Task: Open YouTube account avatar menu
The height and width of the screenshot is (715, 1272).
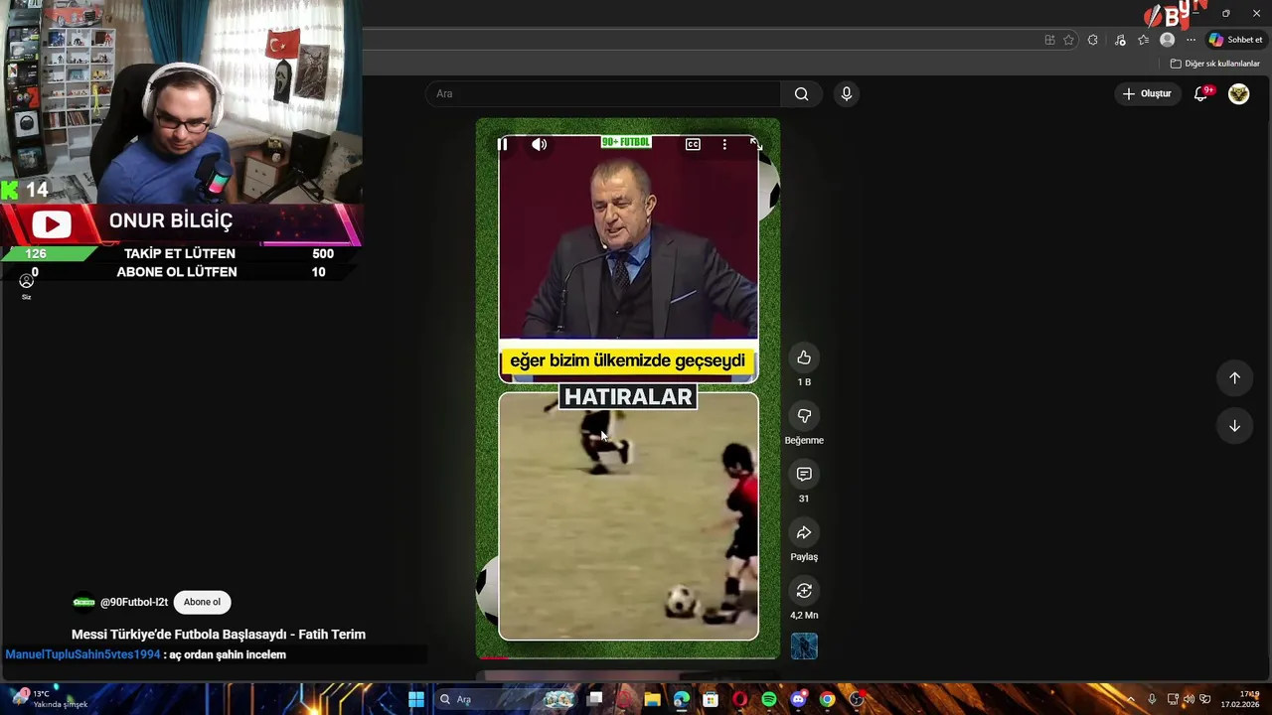Action: 1238,93
